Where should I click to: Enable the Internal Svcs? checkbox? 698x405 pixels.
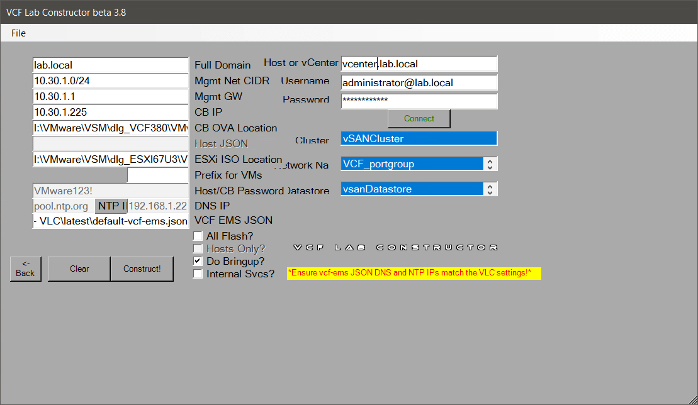click(198, 274)
